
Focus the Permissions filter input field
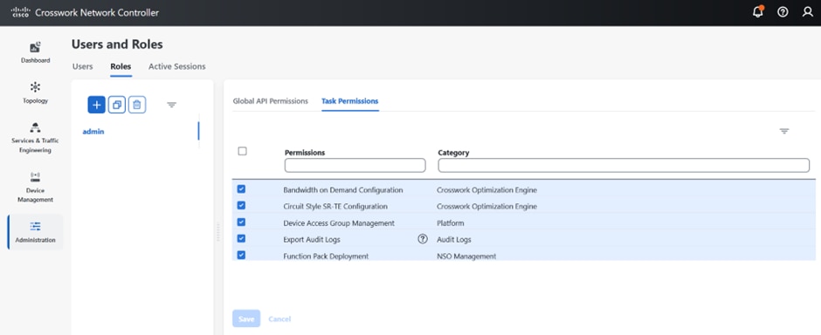pos(355,166)
